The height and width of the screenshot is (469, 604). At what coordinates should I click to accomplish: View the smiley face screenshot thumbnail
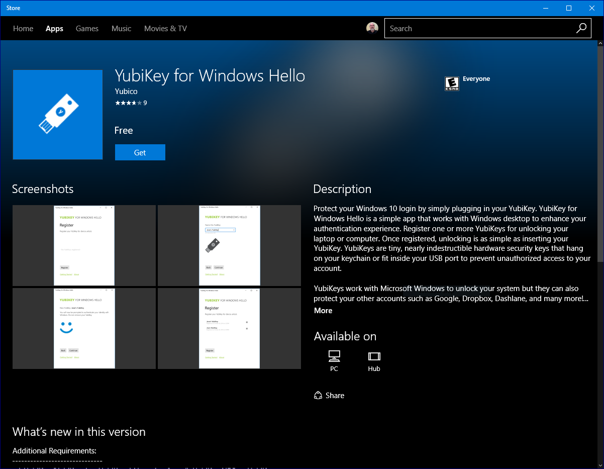84,328
